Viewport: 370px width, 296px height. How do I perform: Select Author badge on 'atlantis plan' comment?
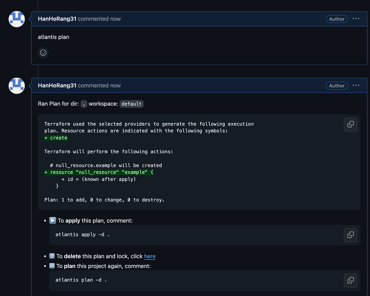point(337,19)
